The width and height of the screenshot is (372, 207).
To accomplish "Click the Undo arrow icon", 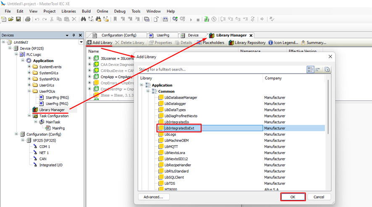I will coord(37,19).
